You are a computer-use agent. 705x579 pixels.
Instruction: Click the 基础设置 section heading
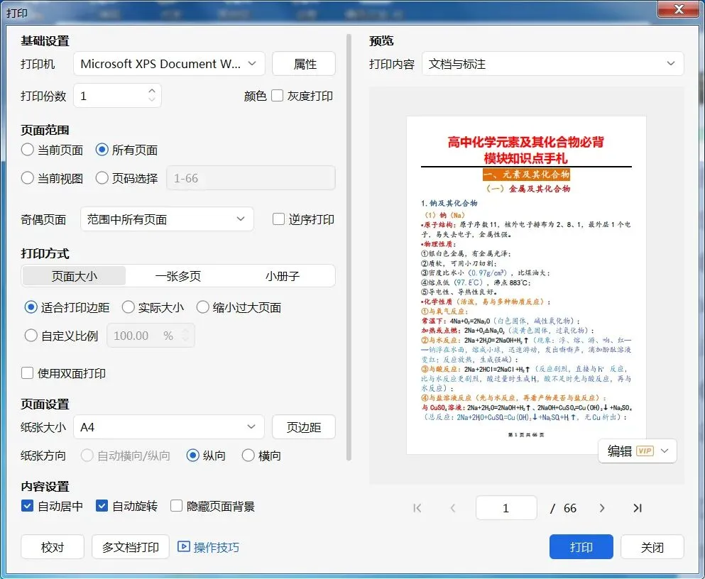pyautogui.click(x=45, y=41)
